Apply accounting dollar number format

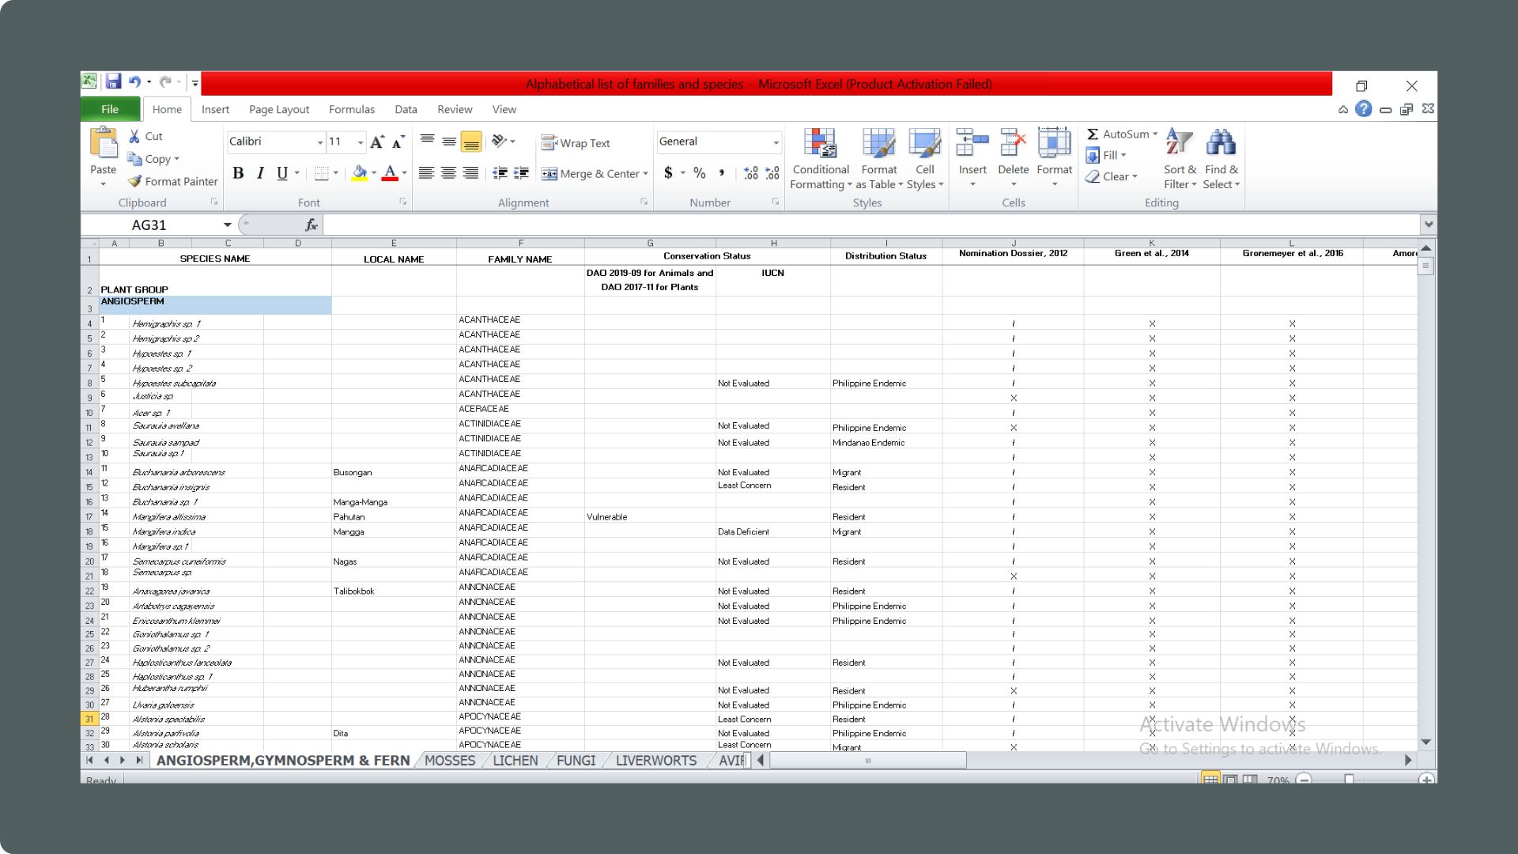tap(669, 173)
